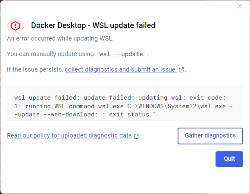Open collect diagnostics and submit an issue link

click(121, 69)
